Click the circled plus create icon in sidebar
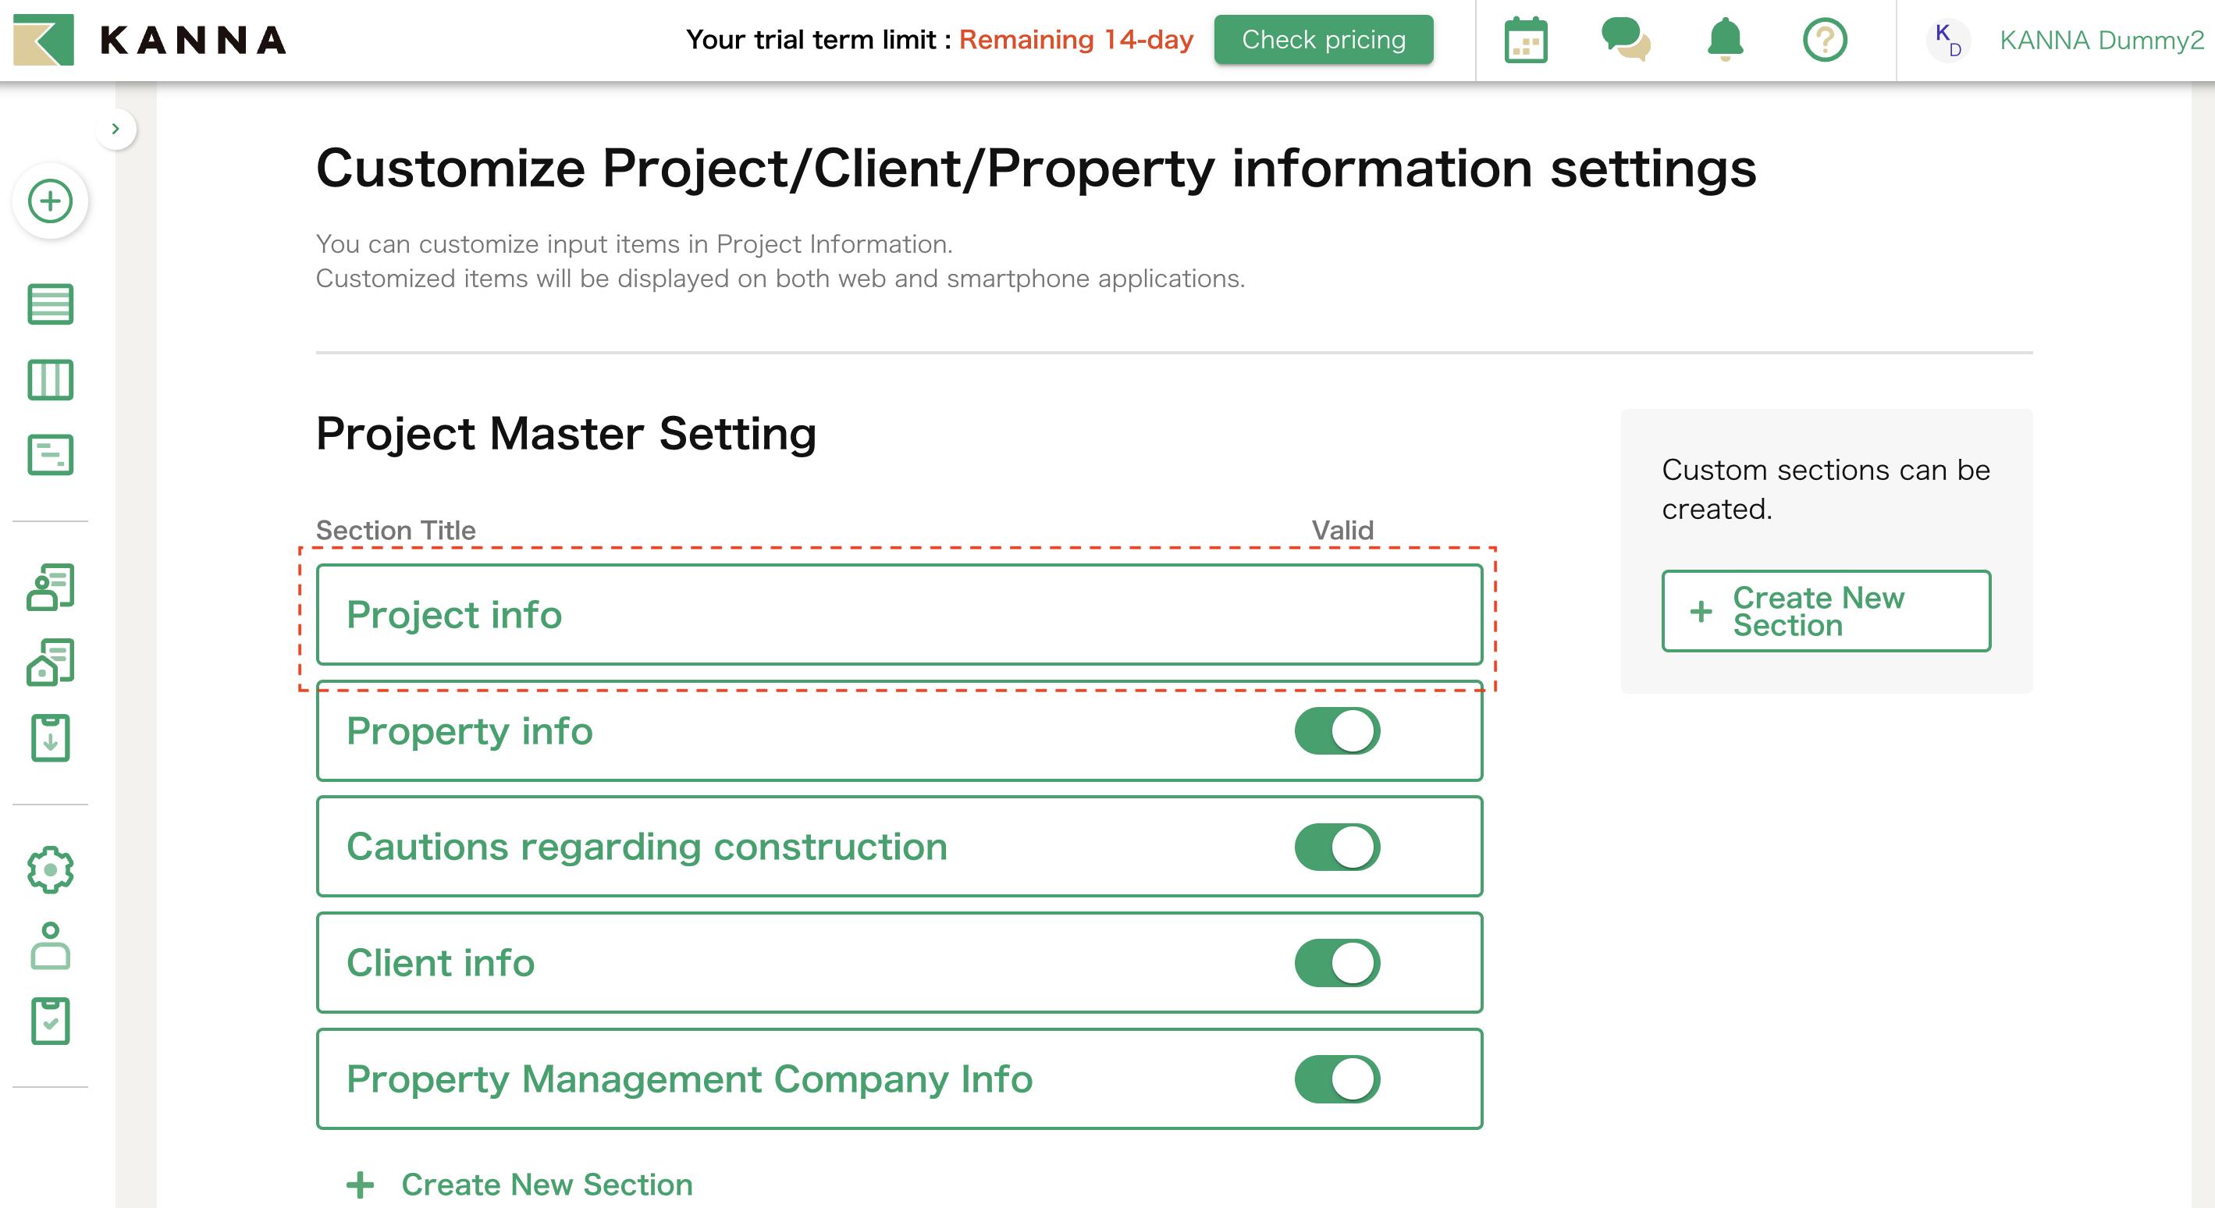 pos(50,201)
